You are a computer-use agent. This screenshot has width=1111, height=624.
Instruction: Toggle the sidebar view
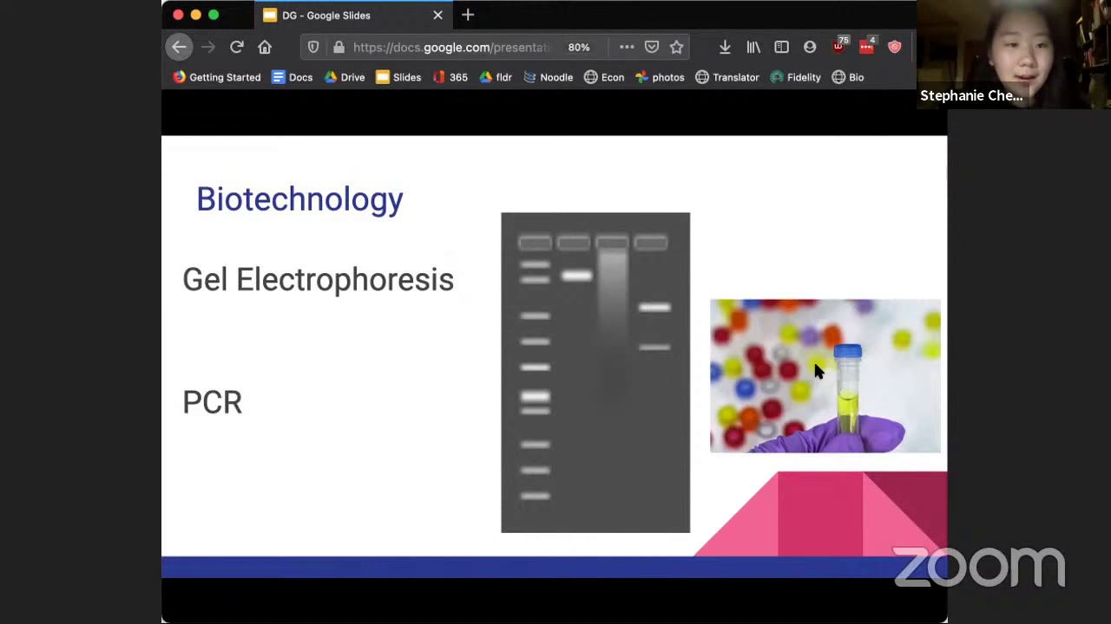pyautogui.click(x=781, y=47)
